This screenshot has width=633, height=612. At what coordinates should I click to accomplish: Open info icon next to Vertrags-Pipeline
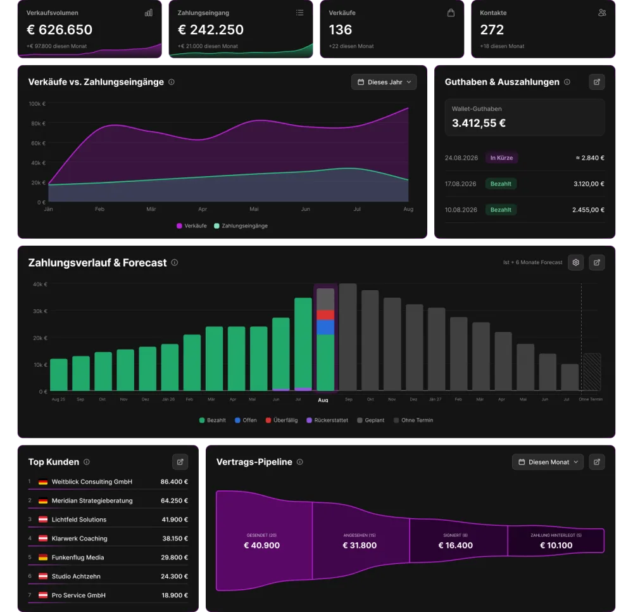[x=299, y=462]
